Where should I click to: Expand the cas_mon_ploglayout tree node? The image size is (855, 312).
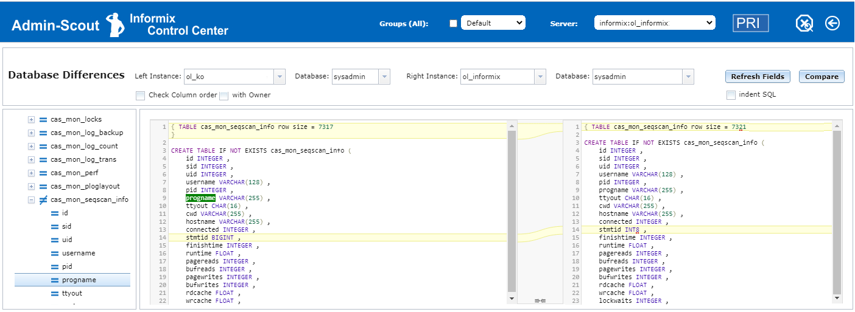click(x=31, y=186)
